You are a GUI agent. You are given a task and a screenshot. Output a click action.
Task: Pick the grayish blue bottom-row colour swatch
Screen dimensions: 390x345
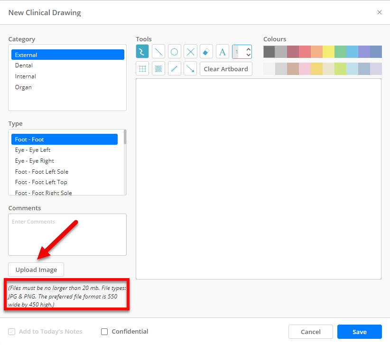click(x=364, y=69)
